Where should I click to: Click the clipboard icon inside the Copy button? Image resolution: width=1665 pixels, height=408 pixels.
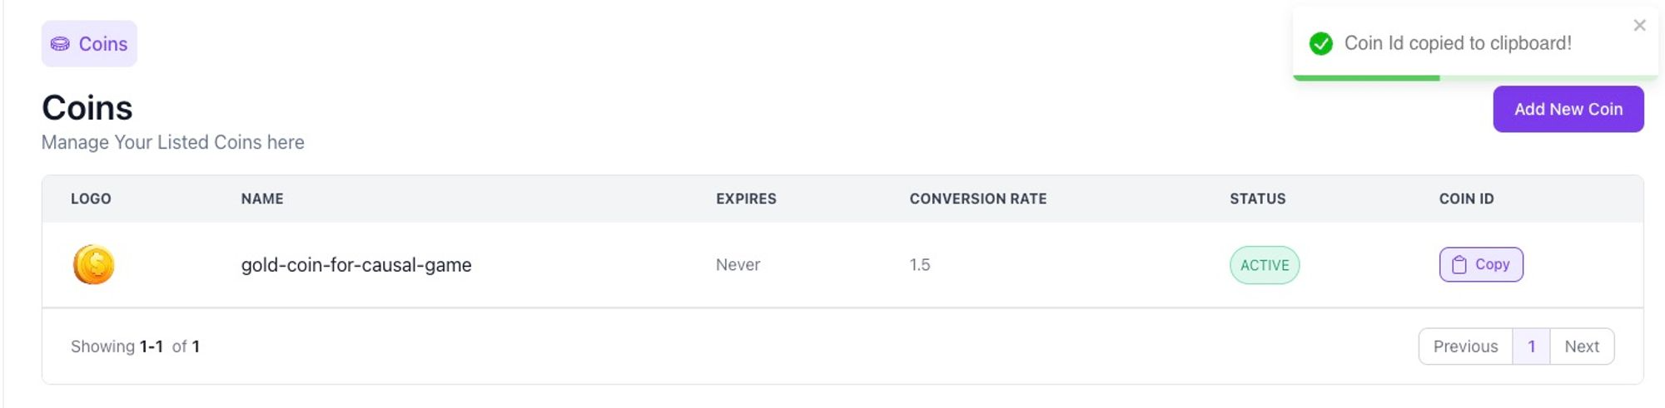pyautogui.click(x=1459, y=265)
